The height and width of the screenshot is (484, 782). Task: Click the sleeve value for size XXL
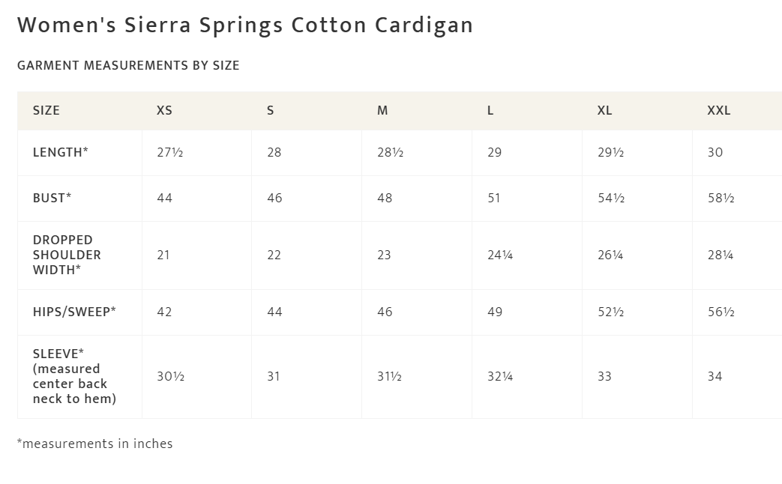click(715, 376)
